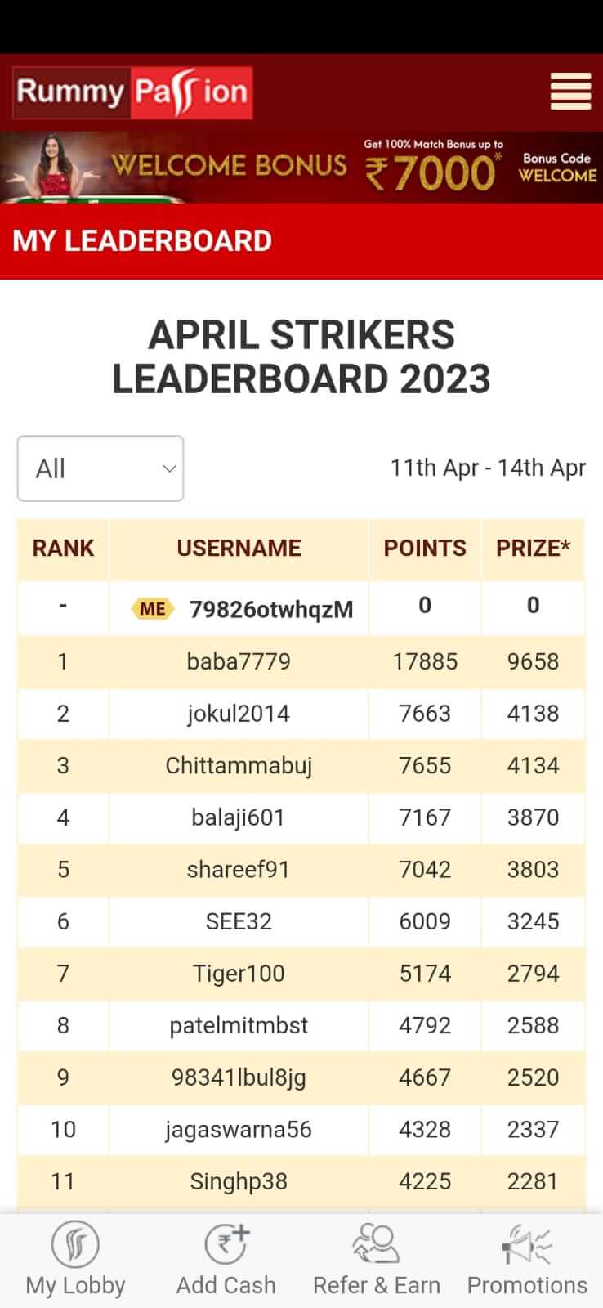The height and width of the screenshot is (1308, 603).
Task: Select the RANK column header
Action: pyautogui.click(x=63, y=549)
